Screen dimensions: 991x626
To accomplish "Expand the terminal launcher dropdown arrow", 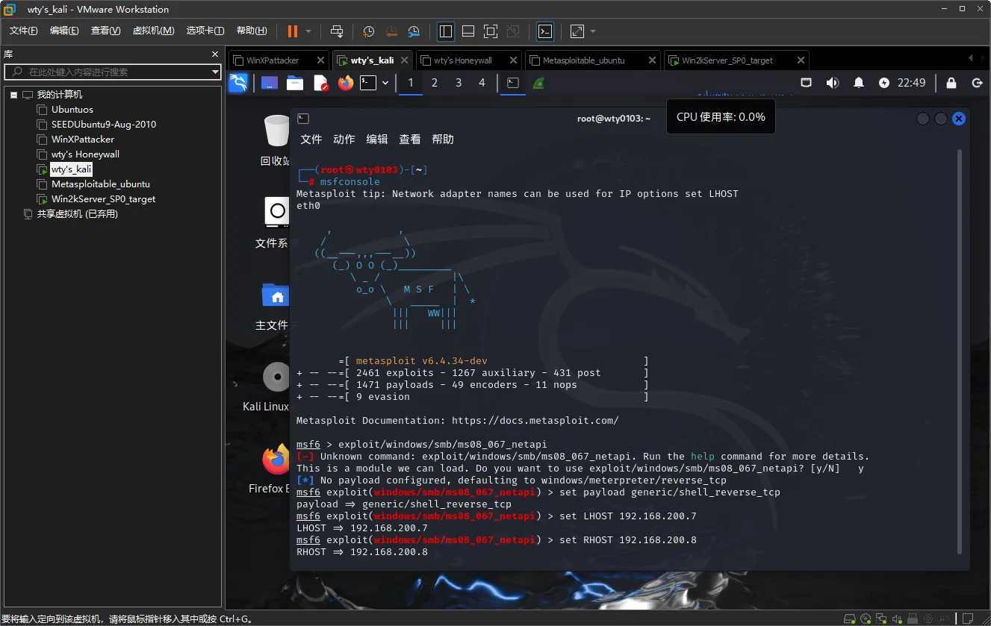I will [x=385, y=83].
